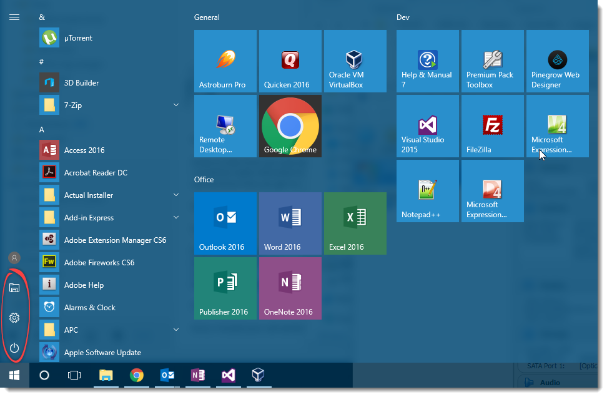Launch the Notepad++ tile
This screenshot has width=607, height=397.
click(427, 190)
